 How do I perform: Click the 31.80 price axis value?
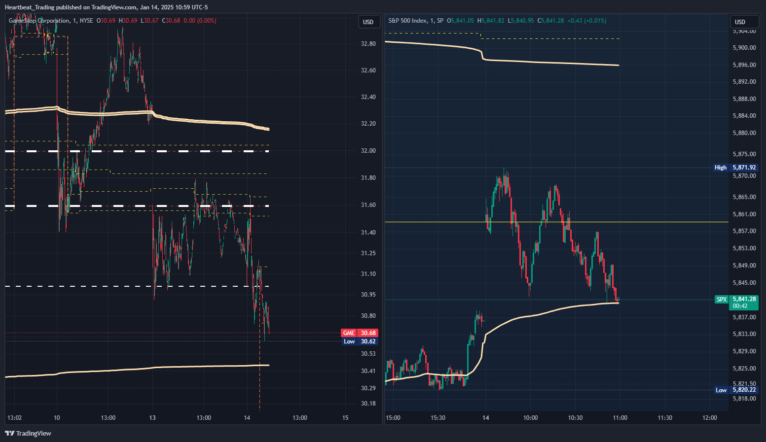coord(368,178)
